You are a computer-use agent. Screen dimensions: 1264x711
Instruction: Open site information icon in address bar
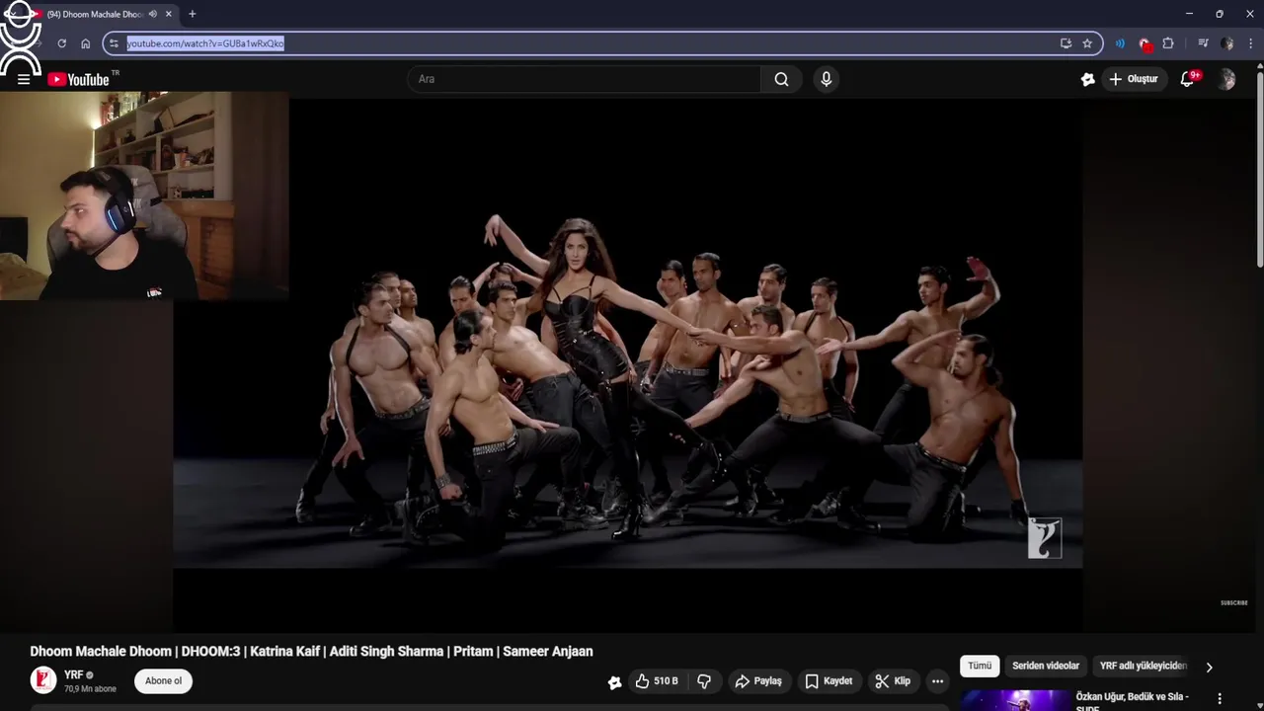click(114, 43)
